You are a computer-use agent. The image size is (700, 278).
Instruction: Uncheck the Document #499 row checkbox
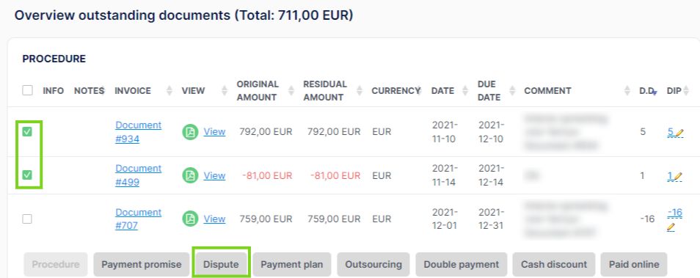click(x=27, y=175)
